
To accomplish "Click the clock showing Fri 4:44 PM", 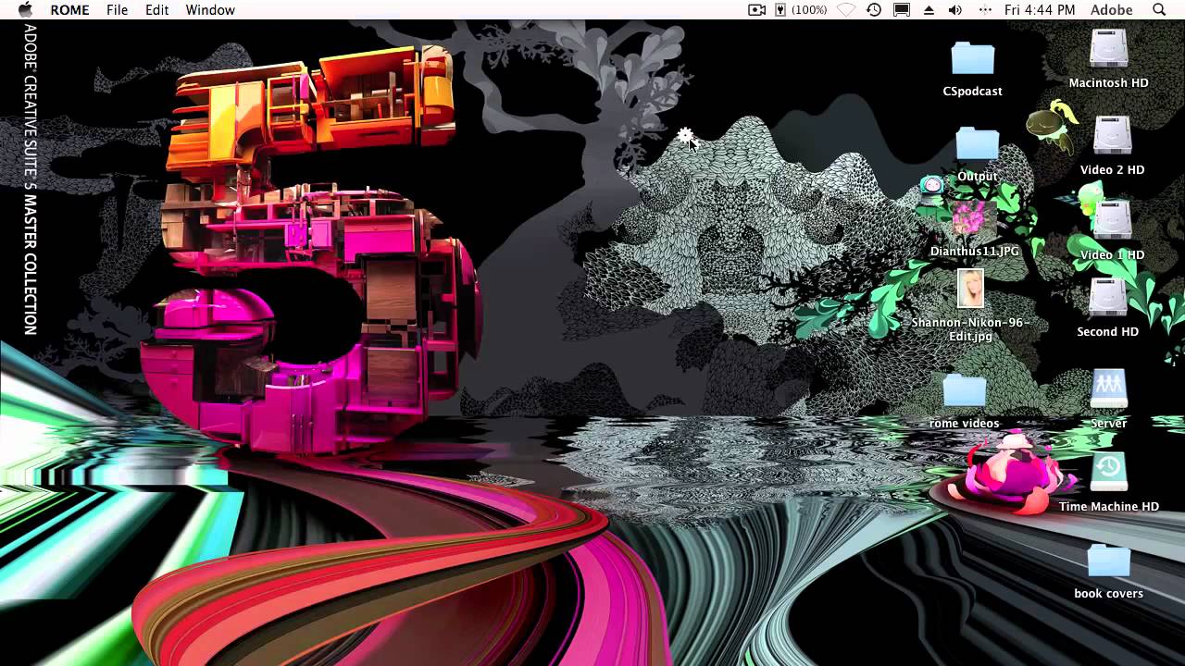I will click(x=1040, y=10).
